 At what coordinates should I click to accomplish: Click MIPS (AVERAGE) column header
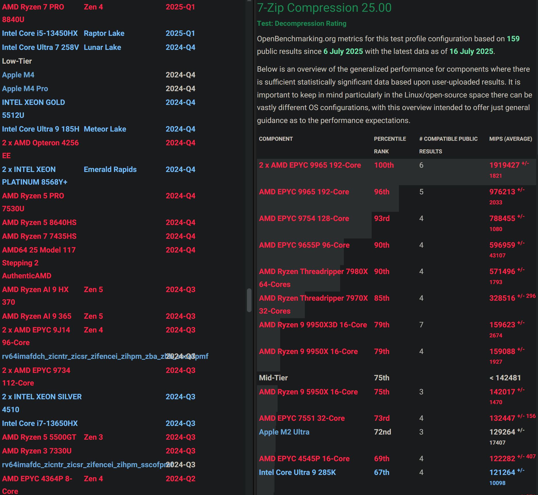click(x=511, y=139)
